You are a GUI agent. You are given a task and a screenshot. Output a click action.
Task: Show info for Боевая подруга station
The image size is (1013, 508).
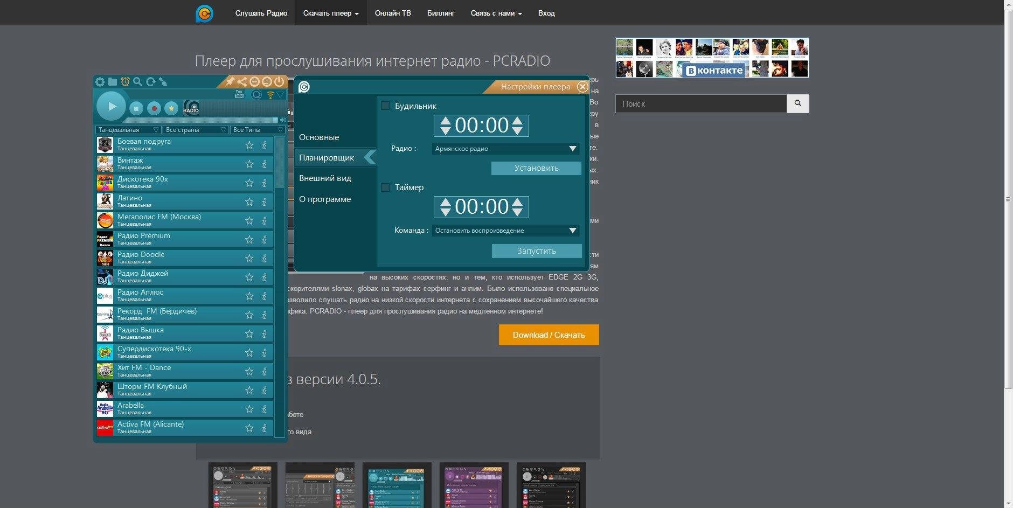pos(264,145)
